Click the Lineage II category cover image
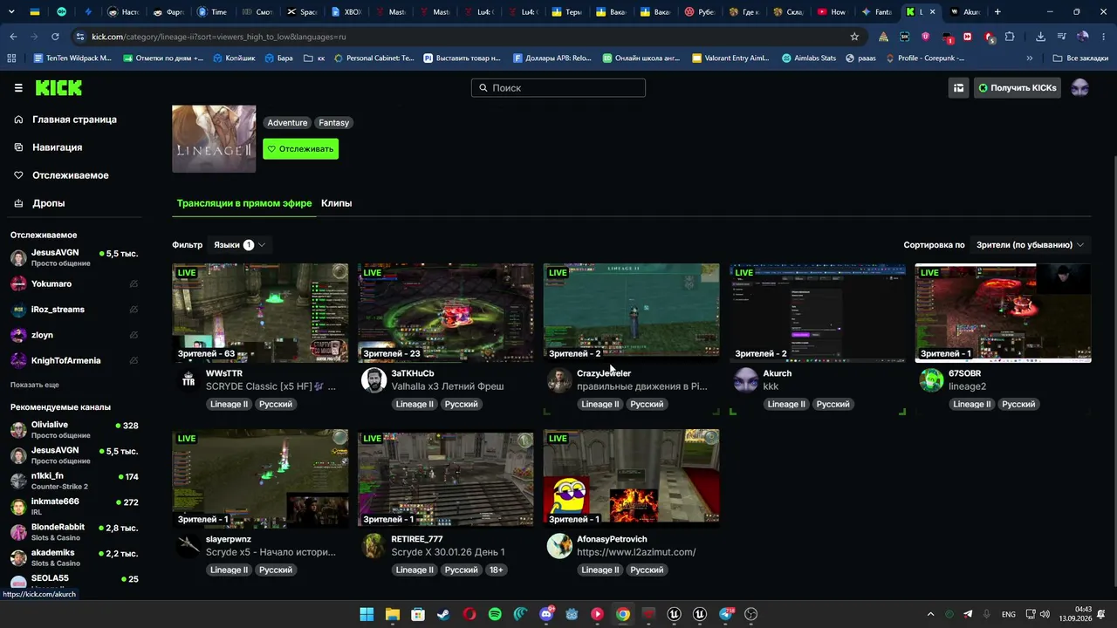 tap(214, 139)
